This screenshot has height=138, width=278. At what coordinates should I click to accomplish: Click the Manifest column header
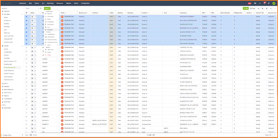pos(121,13)
